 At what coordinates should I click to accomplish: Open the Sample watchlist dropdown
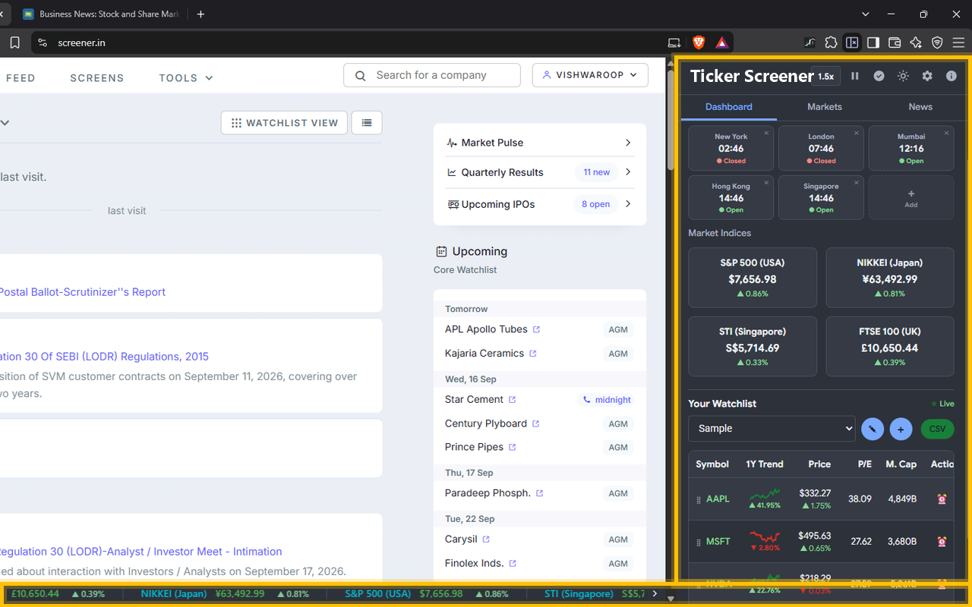pos(772,429)
